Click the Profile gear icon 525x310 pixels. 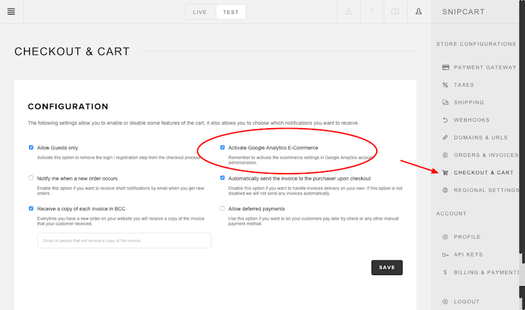(445, 237)
